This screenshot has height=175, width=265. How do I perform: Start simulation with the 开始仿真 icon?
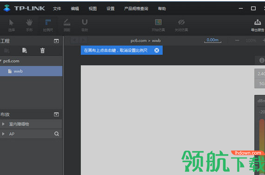pos(158,26)
